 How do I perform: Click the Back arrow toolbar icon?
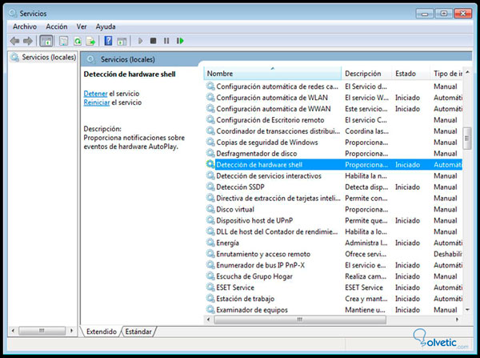pyautogui.click(x=14, y=41)
